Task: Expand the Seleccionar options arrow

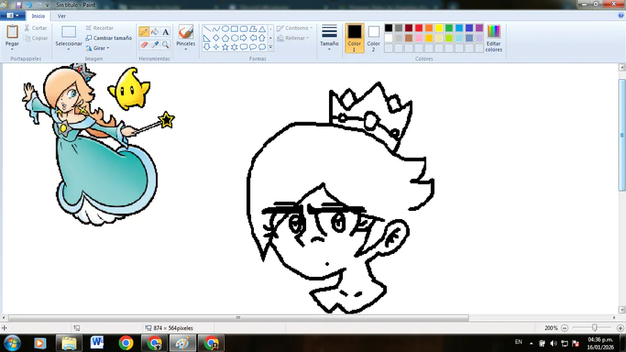Action: tap(68, 49)
